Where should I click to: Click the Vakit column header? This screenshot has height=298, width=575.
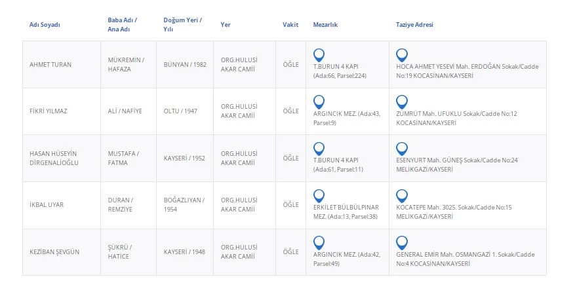(x=290, y=25)
